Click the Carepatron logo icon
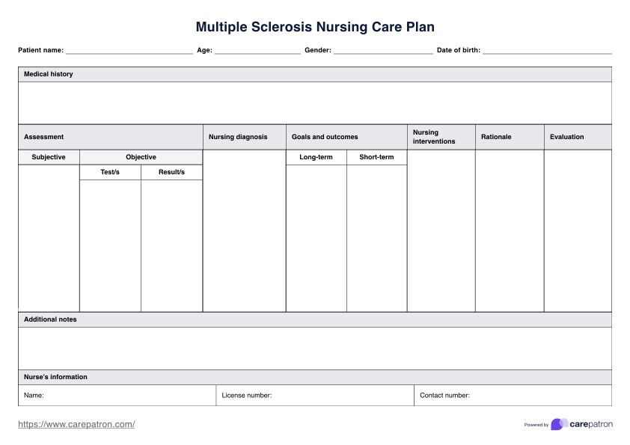Image resolution: width=630 pixels, height=445 pixels. (559, 424)
